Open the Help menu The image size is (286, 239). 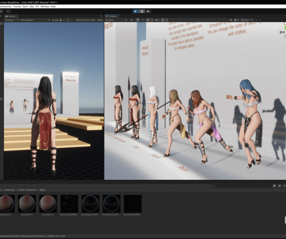(x=53, y=6)
